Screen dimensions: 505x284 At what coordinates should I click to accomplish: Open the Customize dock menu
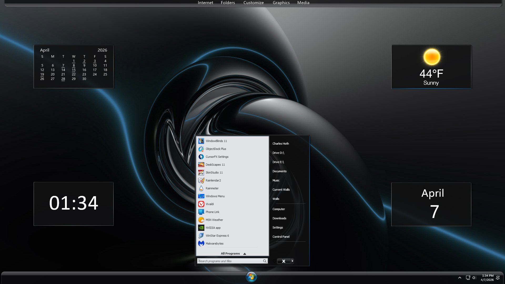pyautogui.click(x=253, y=3)
